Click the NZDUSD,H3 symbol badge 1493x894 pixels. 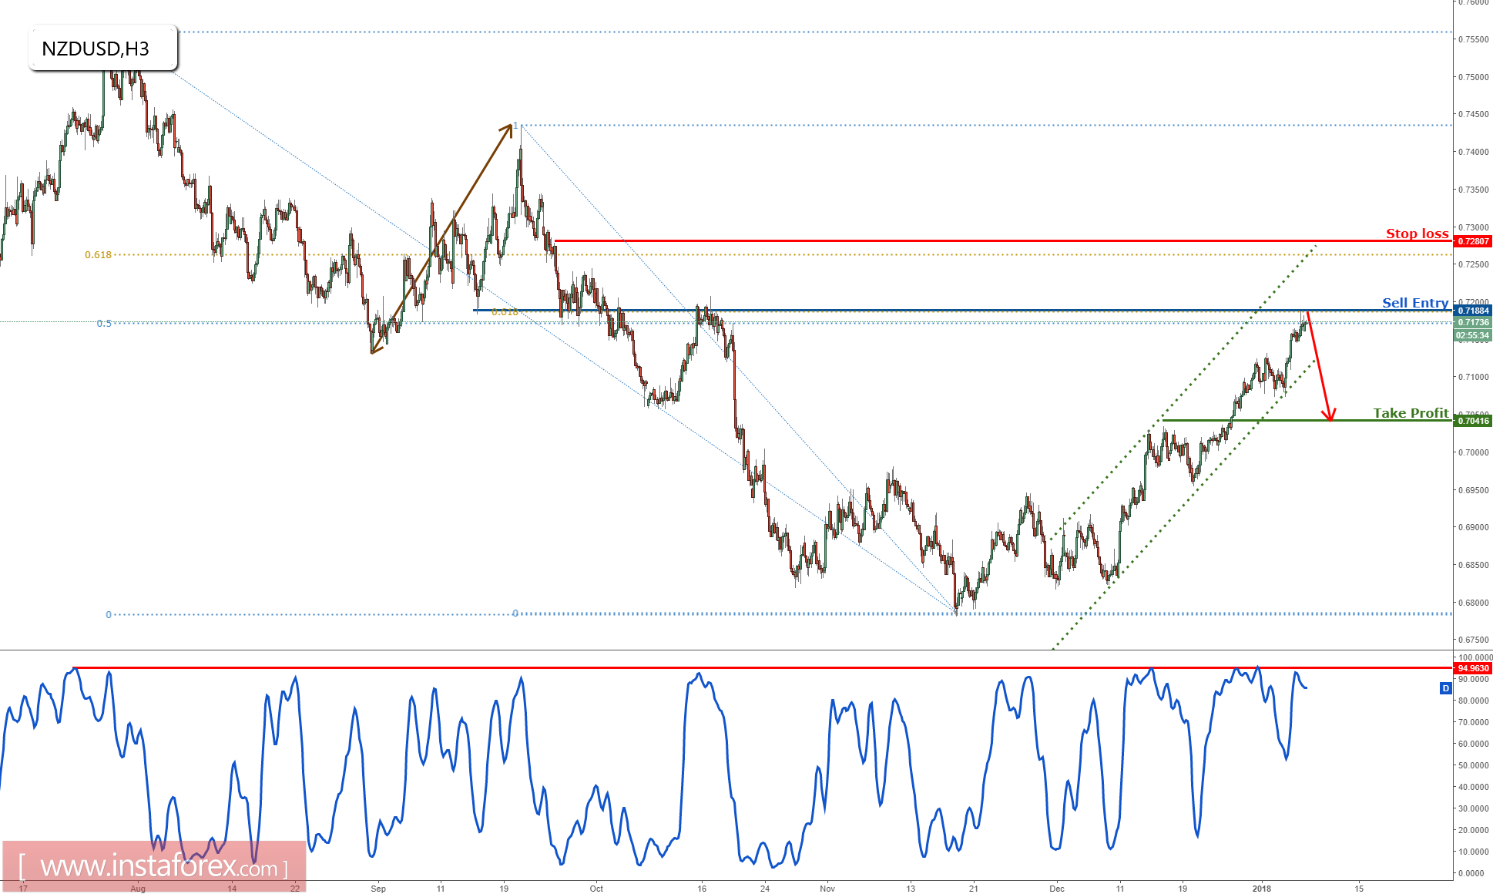[x=99, y=49]
